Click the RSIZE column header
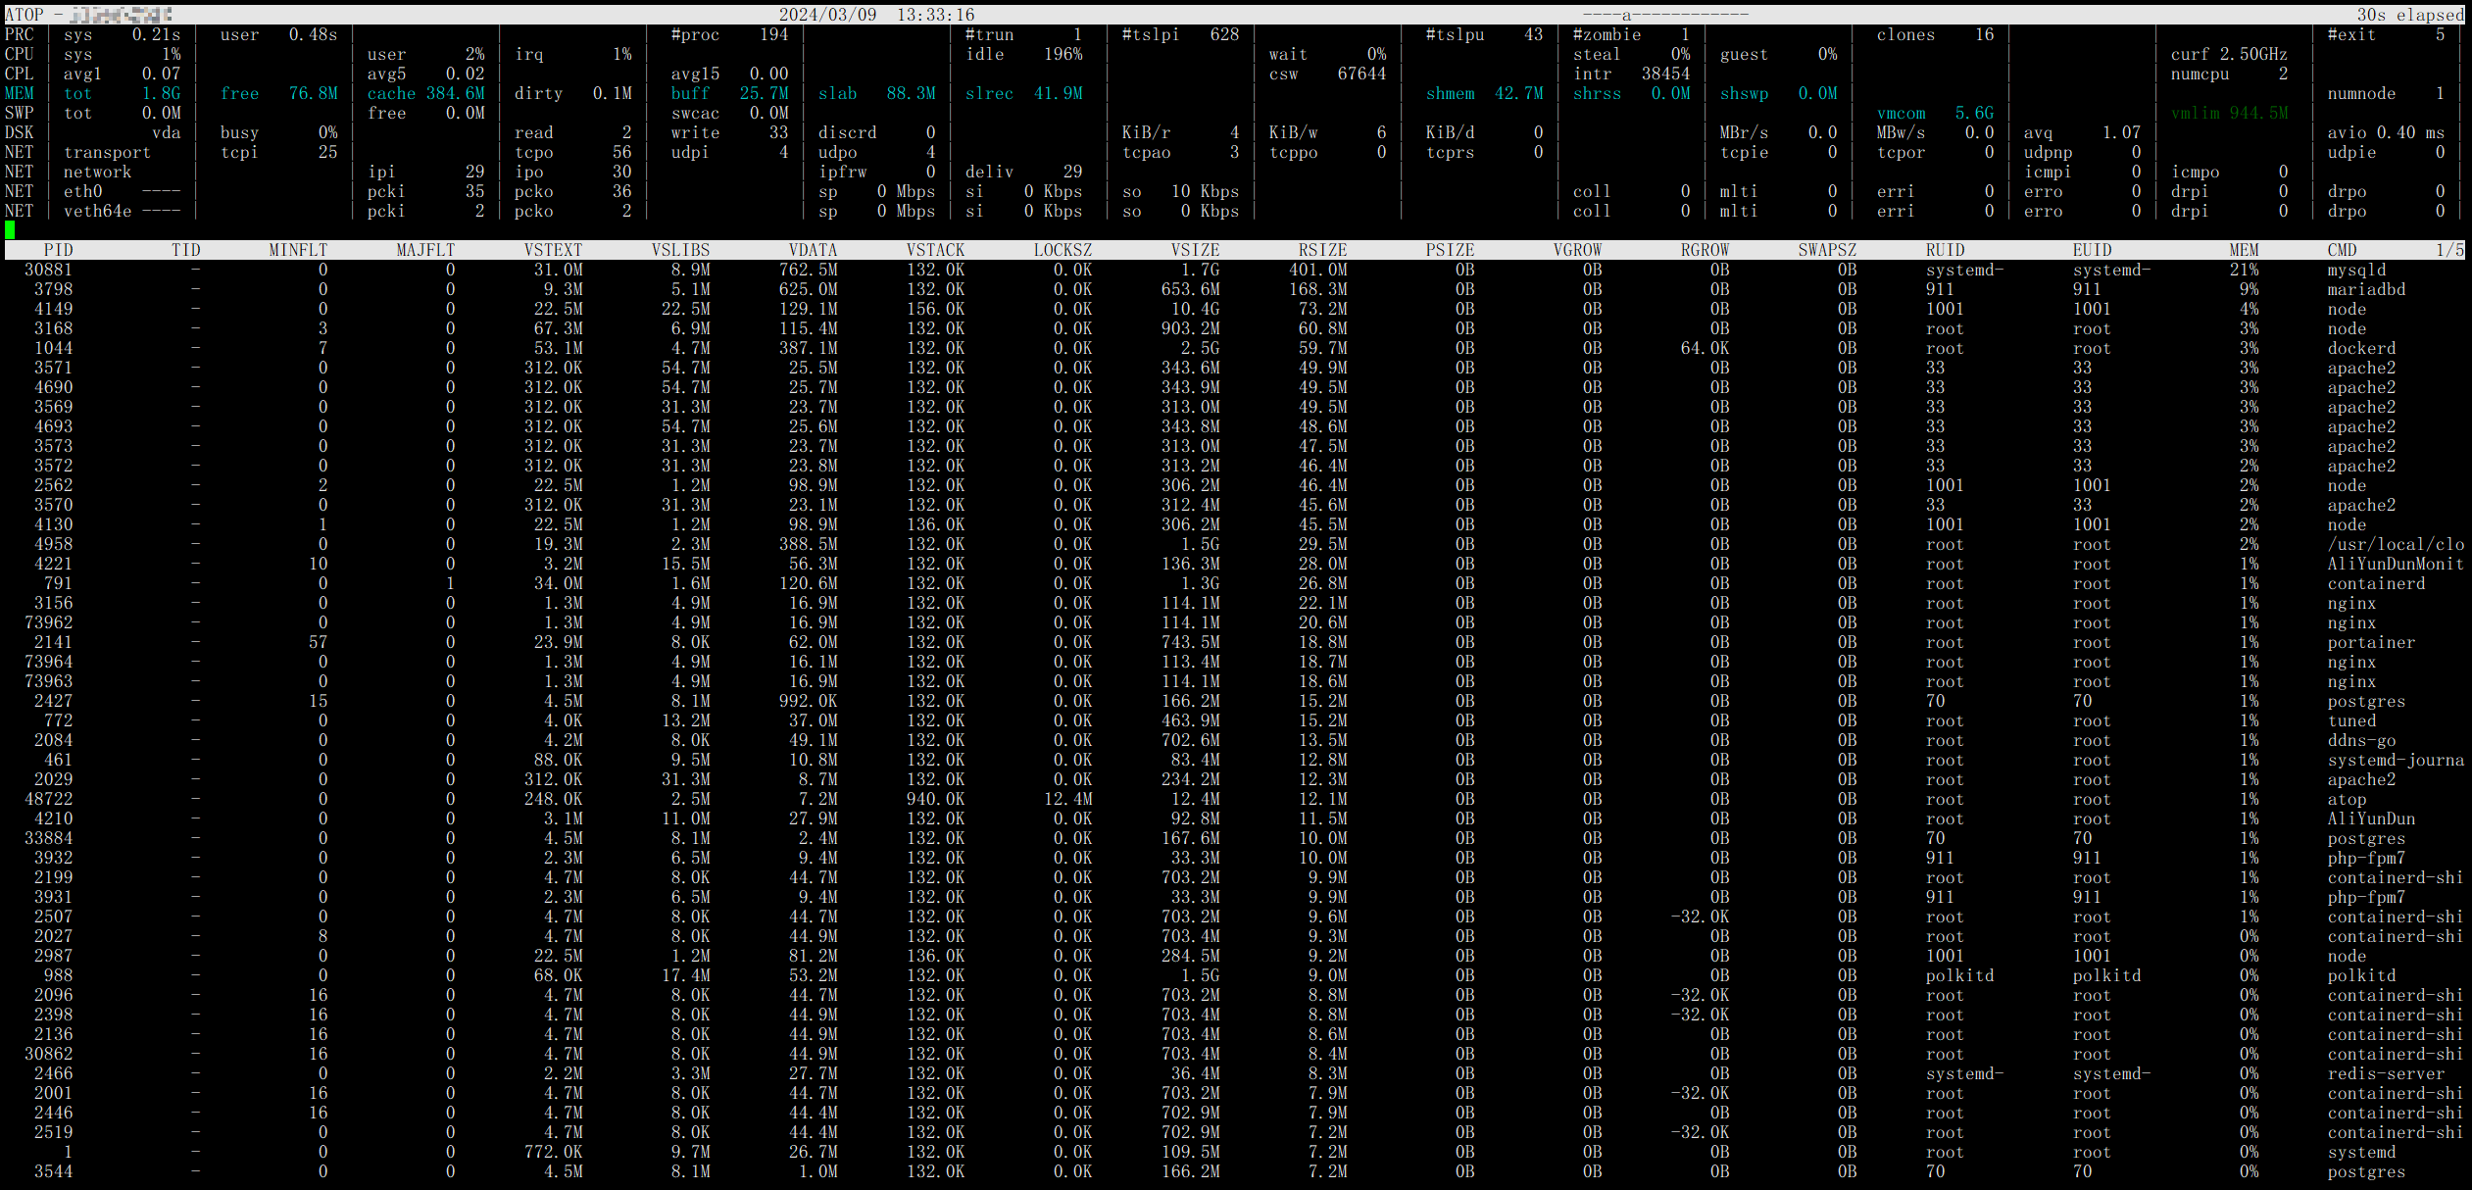2472x1190 pixels. (x=1322, y=250)
